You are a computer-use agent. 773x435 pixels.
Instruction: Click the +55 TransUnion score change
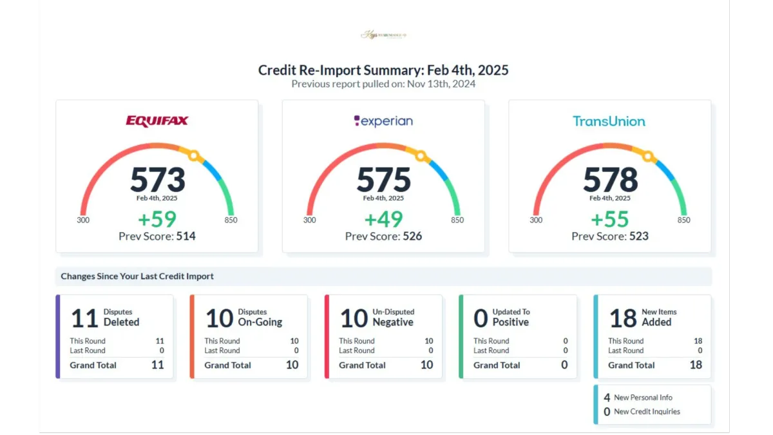(x=610, y=219)
